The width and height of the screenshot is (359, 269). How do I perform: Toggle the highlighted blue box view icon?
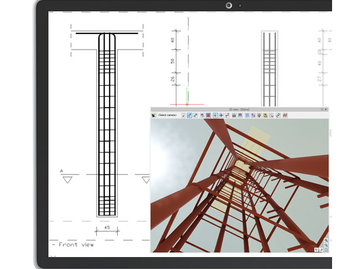tap(189, 115)
